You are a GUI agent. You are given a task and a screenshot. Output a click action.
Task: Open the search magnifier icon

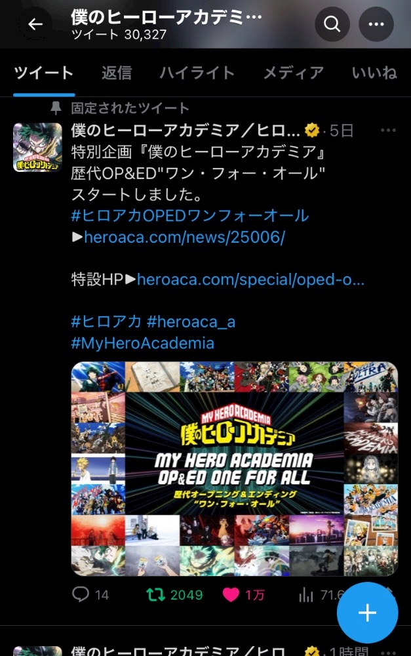[x=332, y=24]
